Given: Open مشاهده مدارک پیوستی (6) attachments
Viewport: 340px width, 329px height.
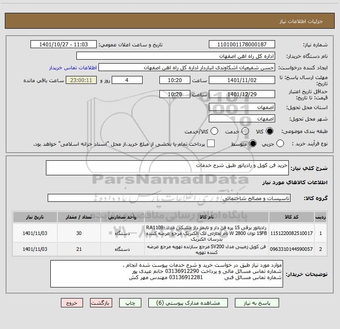Looking at the screenshot, I should [188, 303].
